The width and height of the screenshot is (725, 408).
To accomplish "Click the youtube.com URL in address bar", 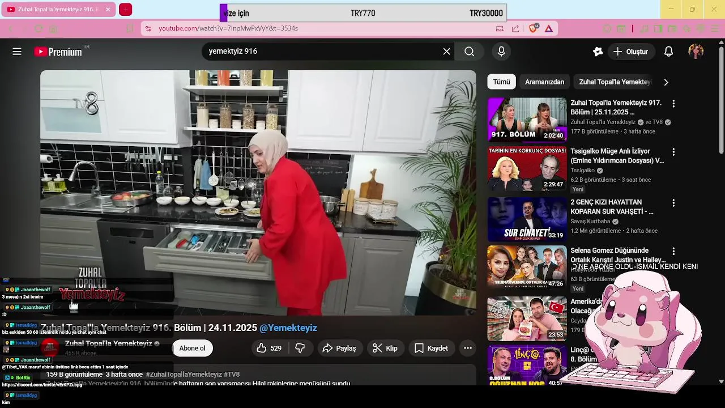I will (x=228, y=28).
